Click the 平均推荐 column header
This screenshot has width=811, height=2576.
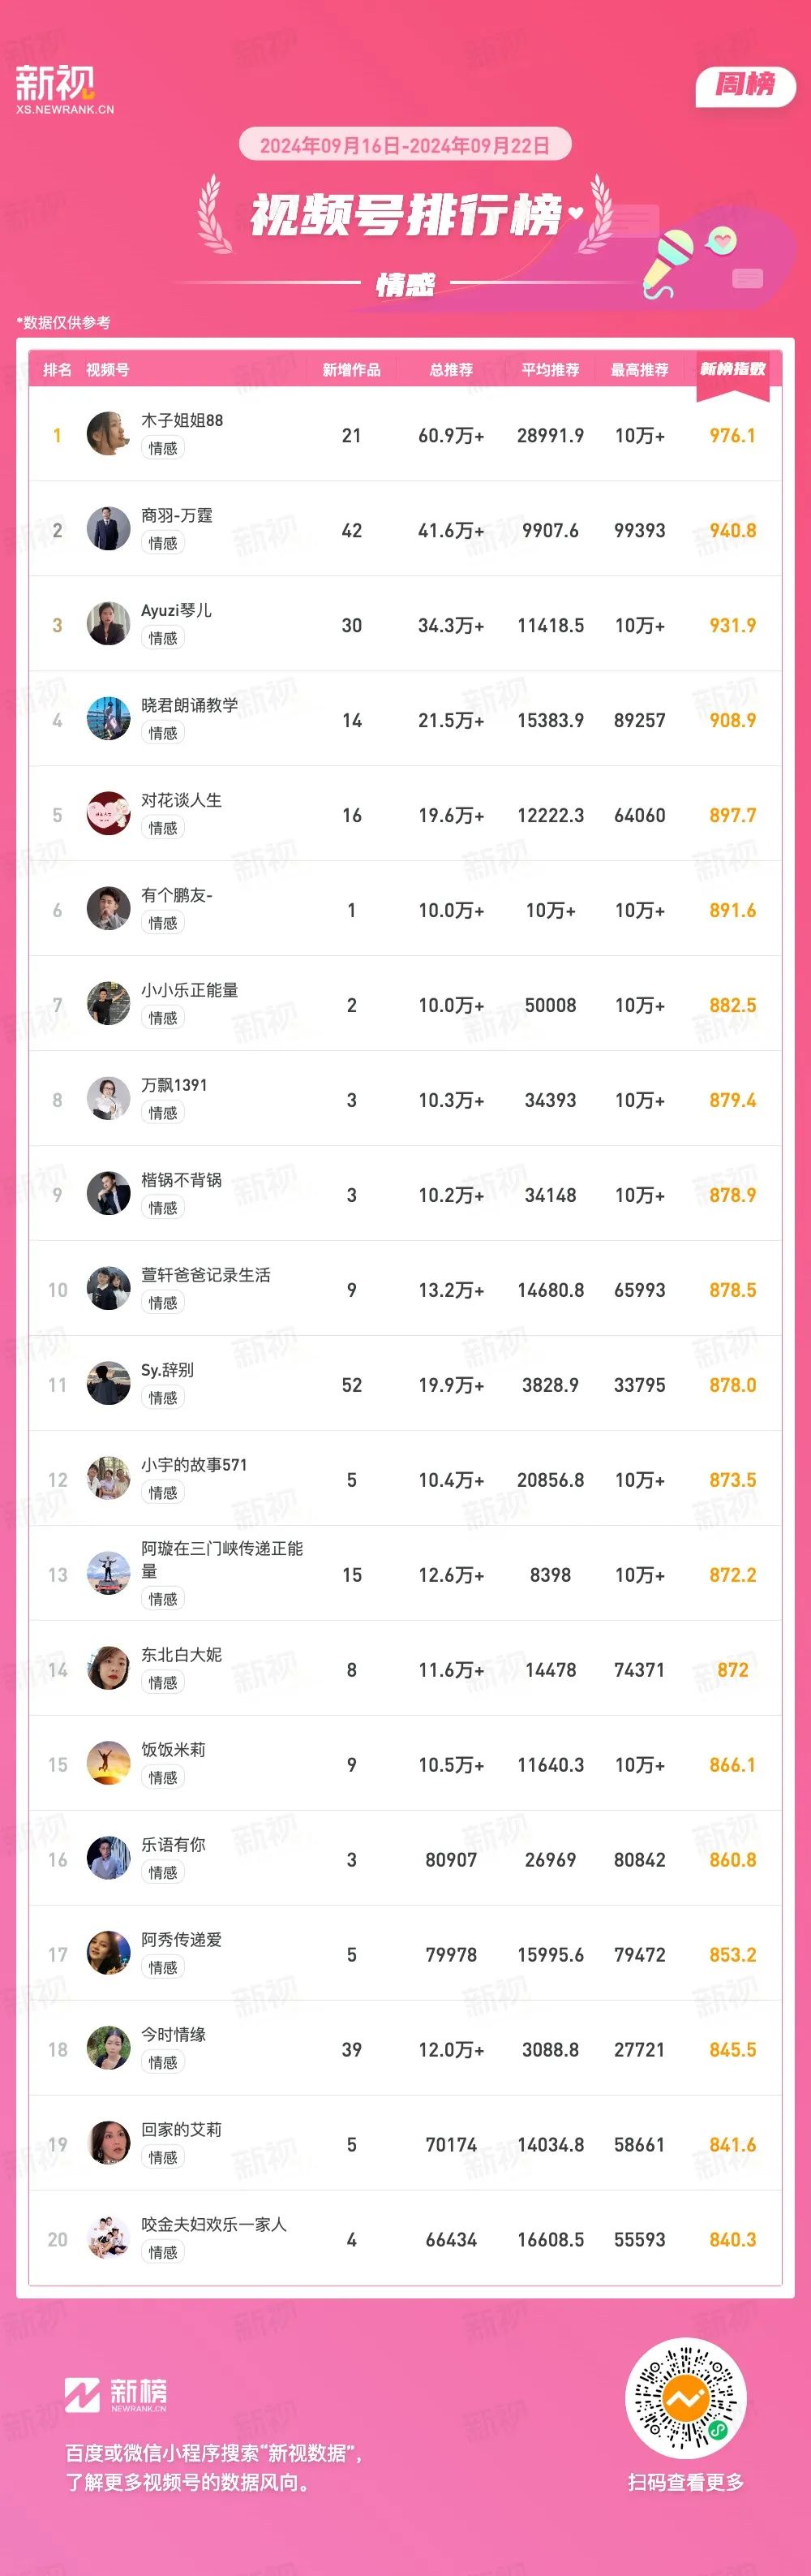(551, 370)
